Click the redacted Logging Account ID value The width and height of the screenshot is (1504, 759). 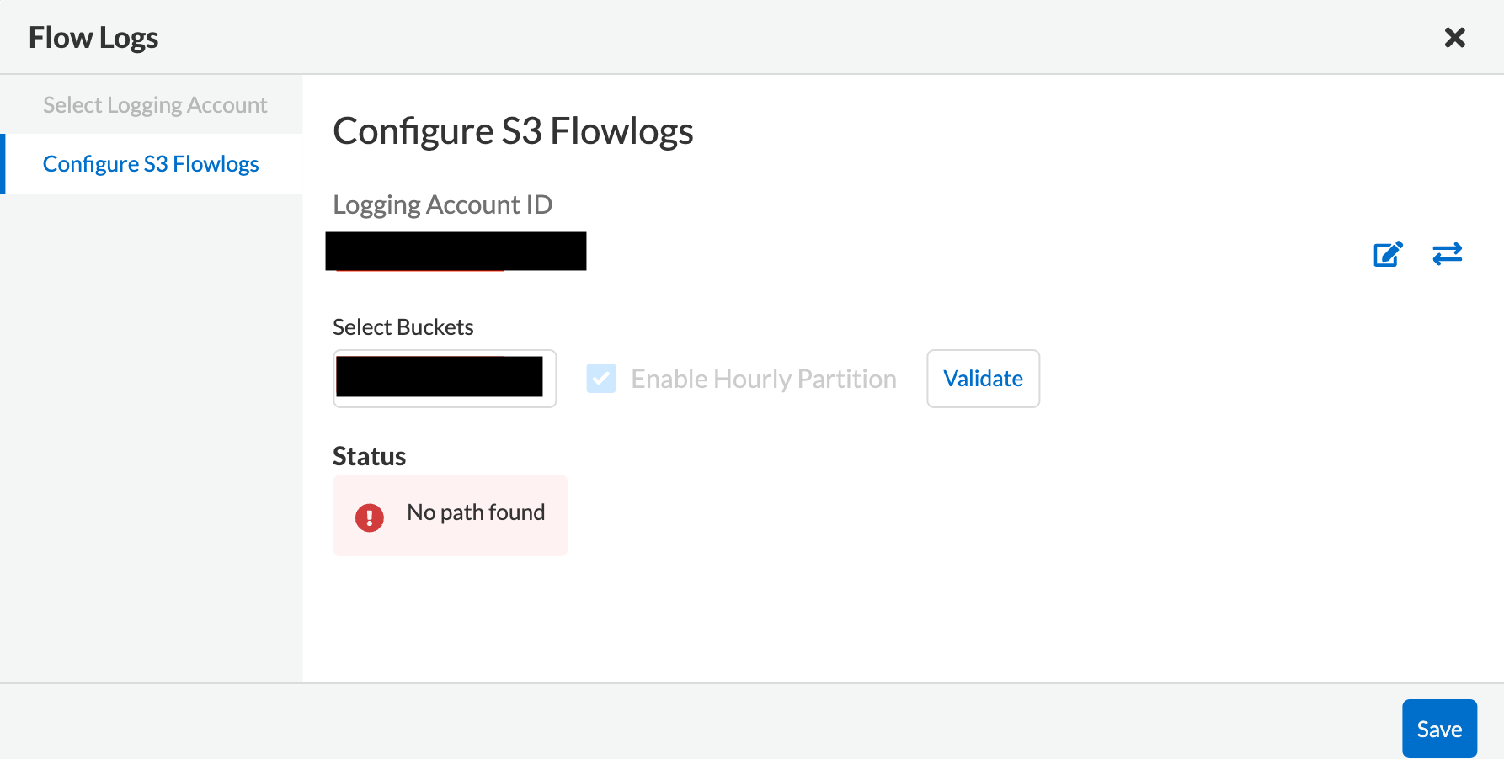456,252
